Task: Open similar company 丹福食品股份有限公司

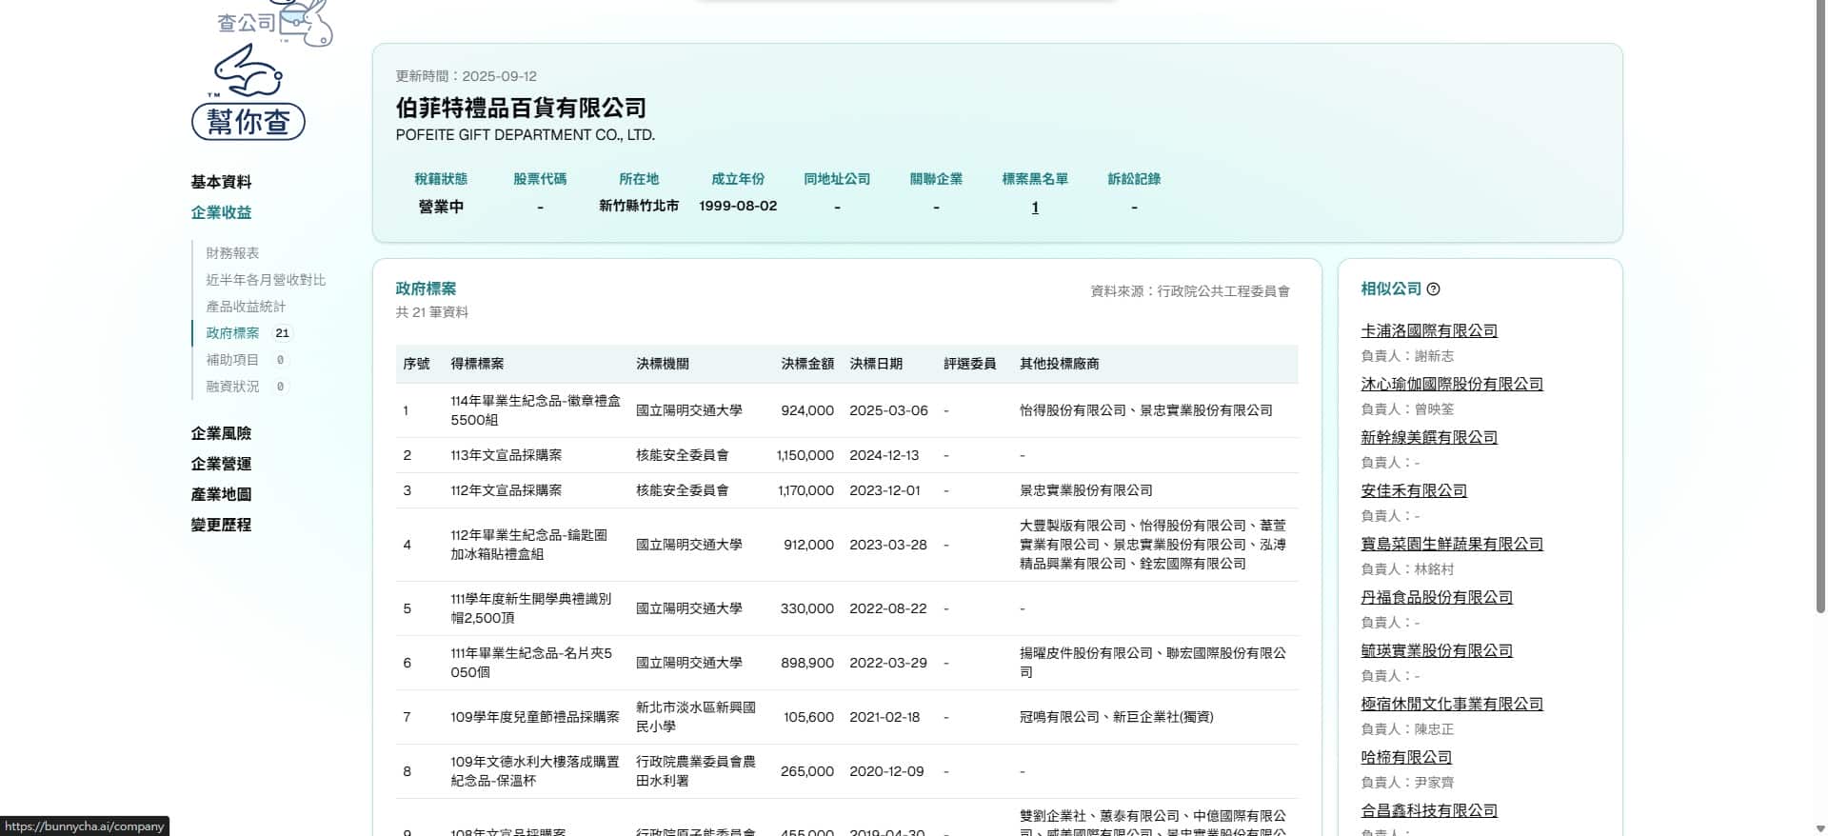Action: pyautogui.click(x=1436, y=597)
